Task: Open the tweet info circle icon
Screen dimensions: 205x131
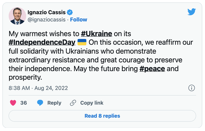Action: tap(192, 88)
